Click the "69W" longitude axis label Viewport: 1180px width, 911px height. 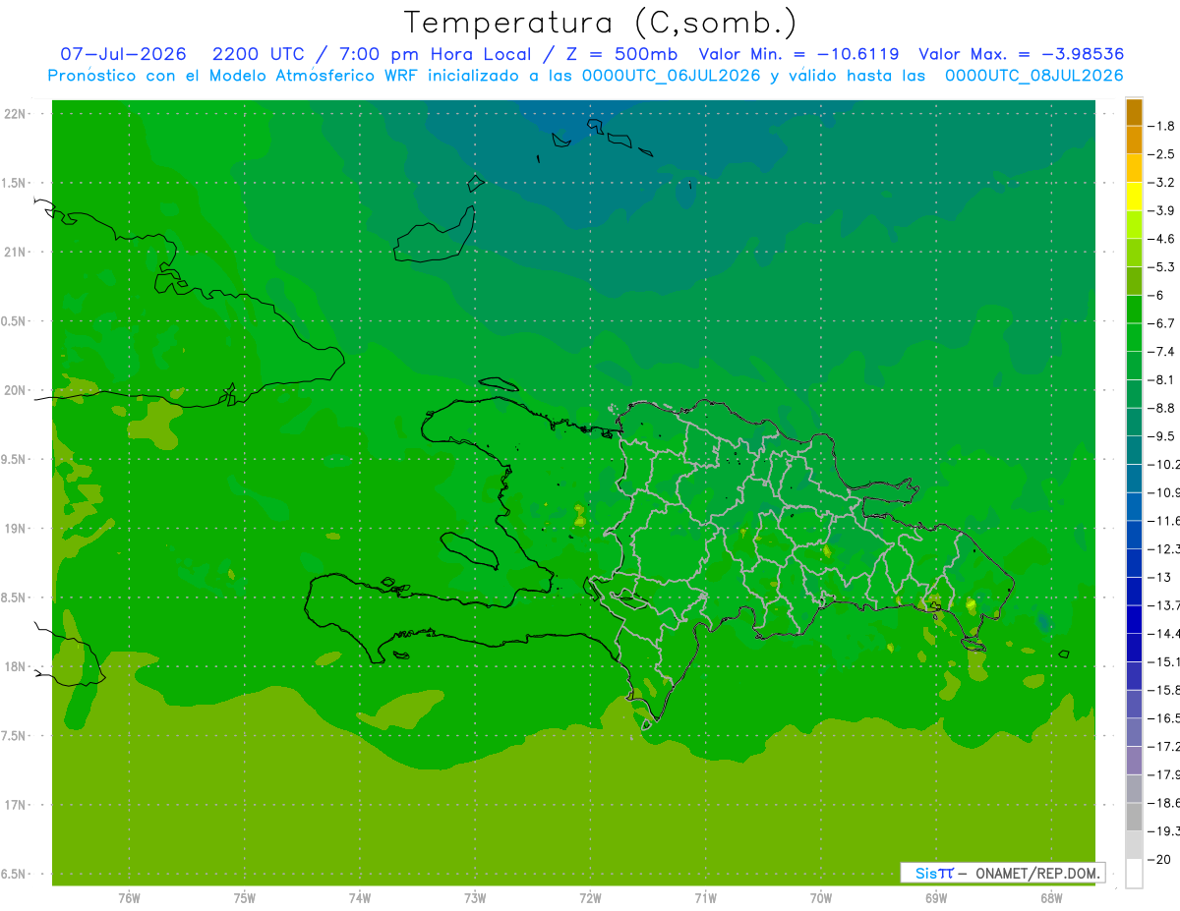click(936, 898)
